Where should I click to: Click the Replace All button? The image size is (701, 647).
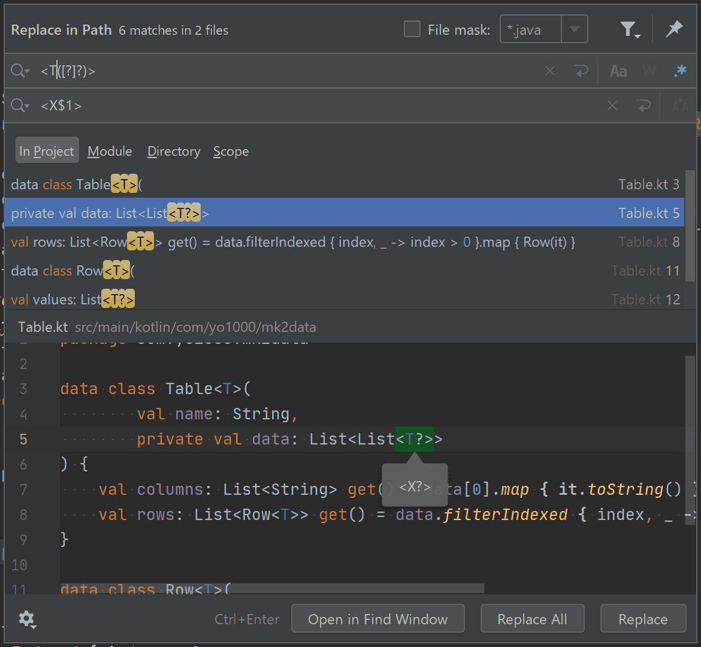click(532, 619)
